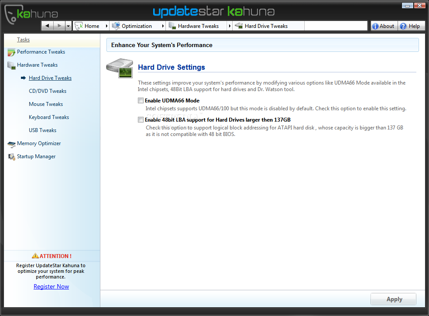This screenshot has width=429, height=316.
Task: Expand the arrow after Optimization breadcrumb
Action: pos(163,26)
